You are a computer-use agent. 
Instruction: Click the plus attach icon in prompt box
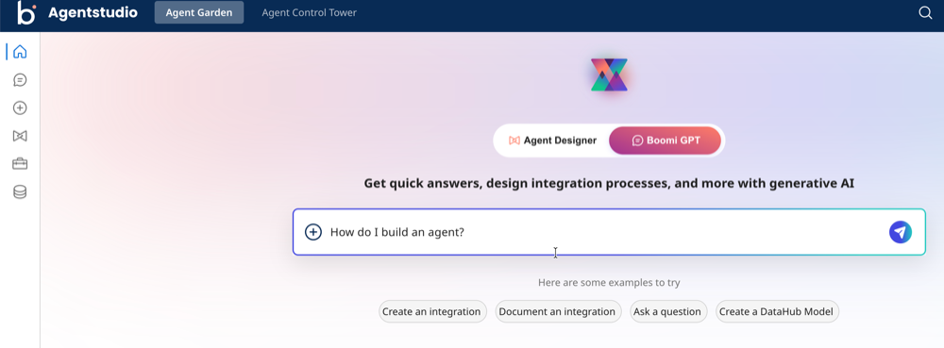tap(313, 232)
